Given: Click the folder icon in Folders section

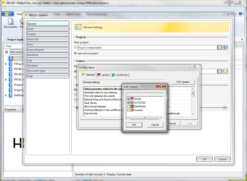Looking at the screenshot, I should coord(225,71).
